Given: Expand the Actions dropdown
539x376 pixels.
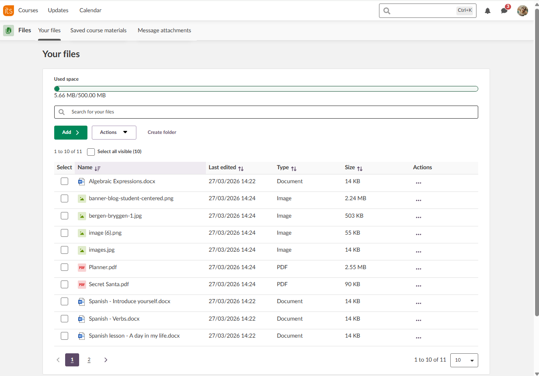Looking at the screenshot, I should (x=114, y=133).
